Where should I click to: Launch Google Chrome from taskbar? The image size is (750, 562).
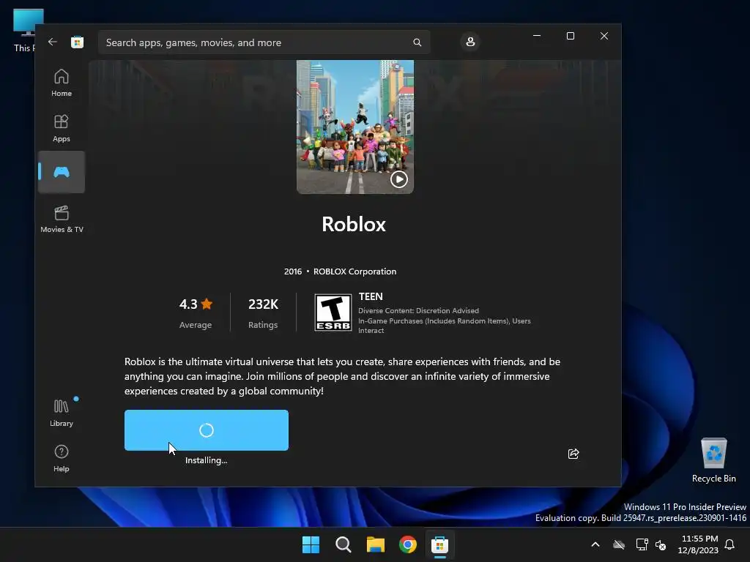(x=407, y=544)
